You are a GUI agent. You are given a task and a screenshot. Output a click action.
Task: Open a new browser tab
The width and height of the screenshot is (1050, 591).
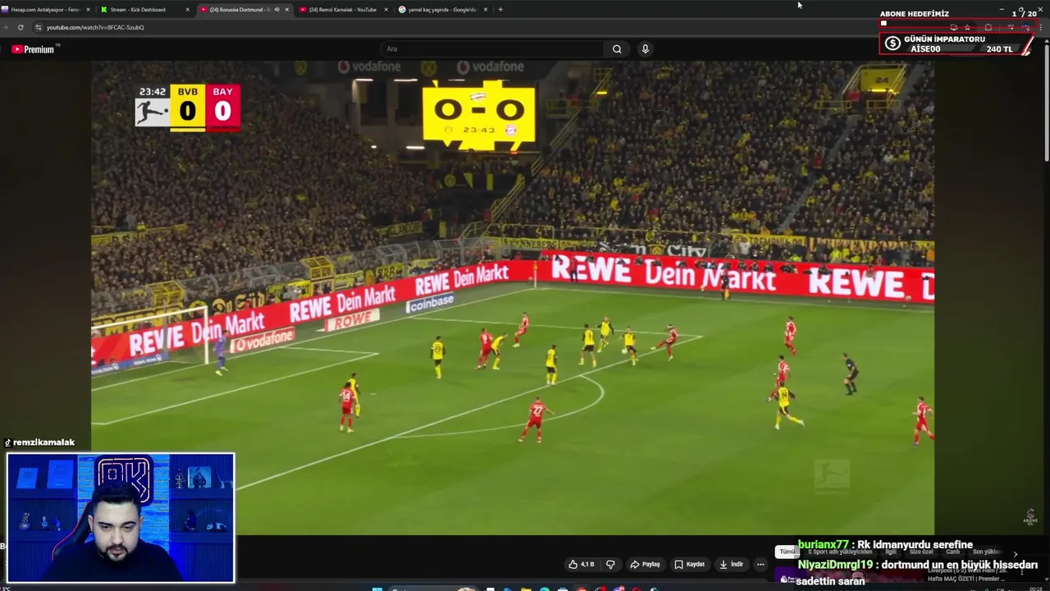pos(500,10)
